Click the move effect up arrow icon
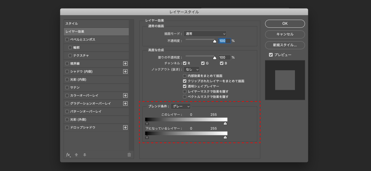This screenshot has height=171, width=371. click(x=76, y=155)
